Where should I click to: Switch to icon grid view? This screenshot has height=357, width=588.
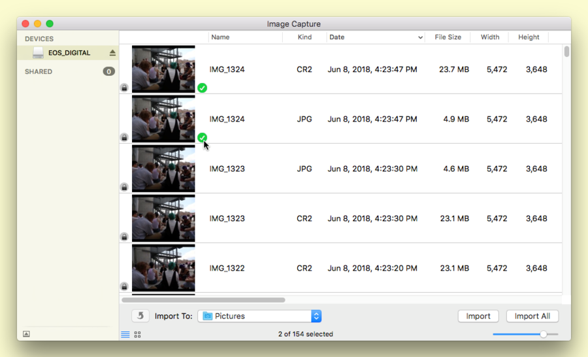pos(138,335)
